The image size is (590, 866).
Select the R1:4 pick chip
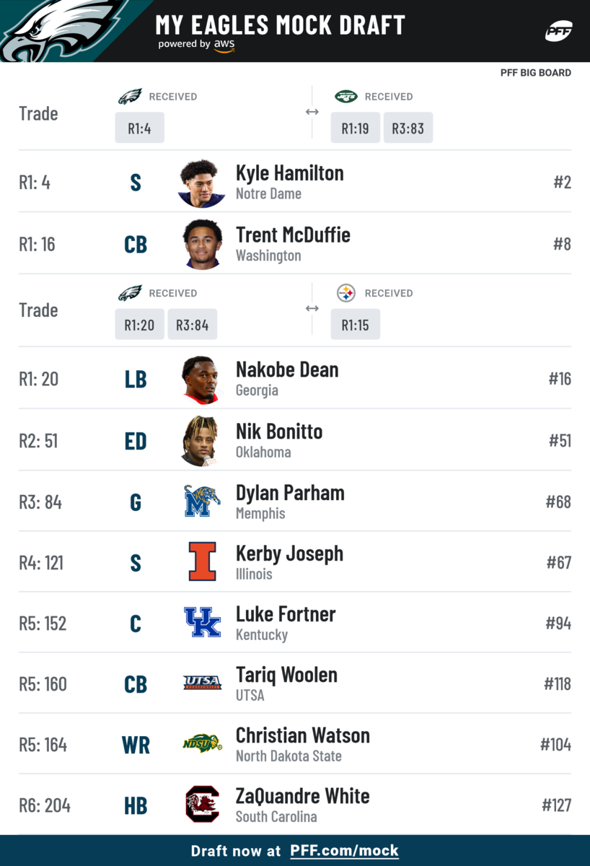click(x=139, y=128)
